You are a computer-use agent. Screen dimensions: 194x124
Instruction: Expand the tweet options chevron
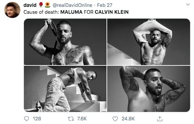pyautogui.click(x=188, y=5)
